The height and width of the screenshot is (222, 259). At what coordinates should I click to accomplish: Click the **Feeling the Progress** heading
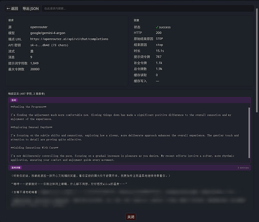28,107
